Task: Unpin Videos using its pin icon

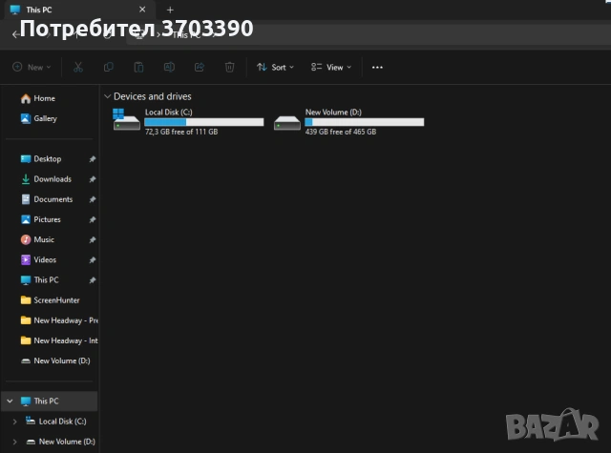Action: coord(93,260)
